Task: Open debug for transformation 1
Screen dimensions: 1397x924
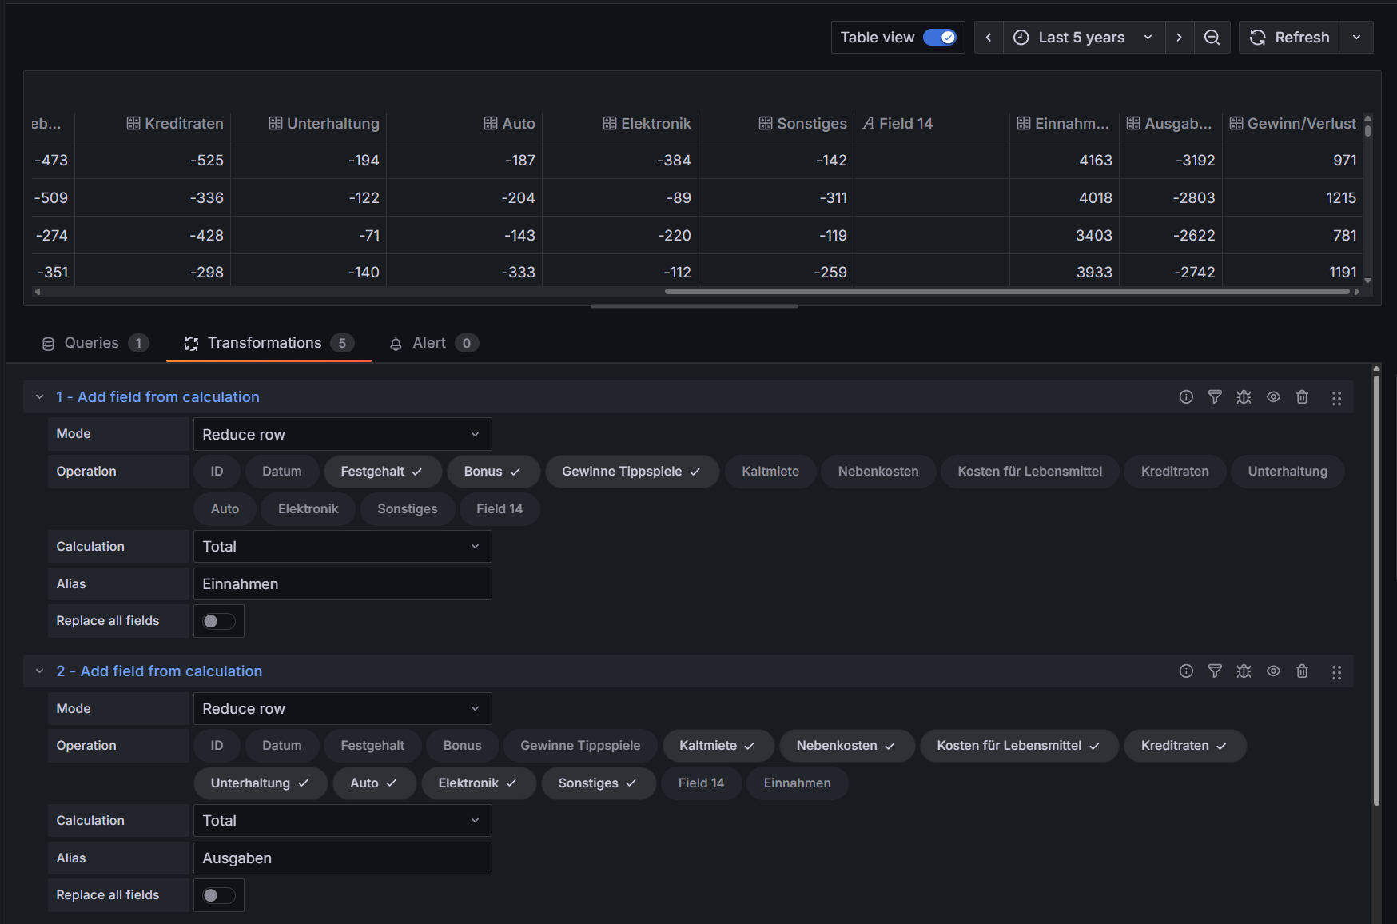Action: point(1244,397)
